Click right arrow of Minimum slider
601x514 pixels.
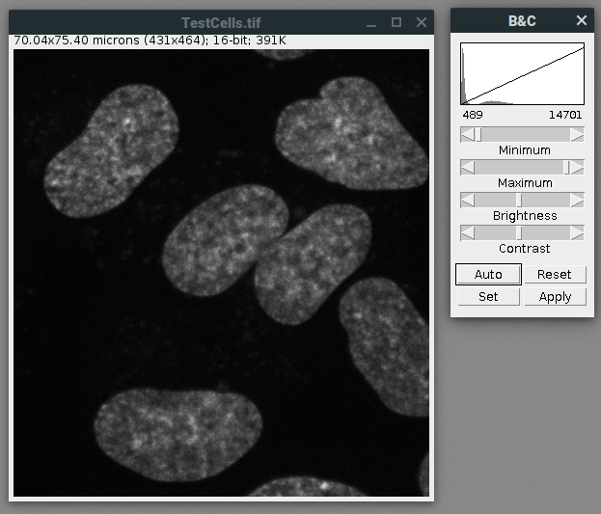[x=577, y=135]
